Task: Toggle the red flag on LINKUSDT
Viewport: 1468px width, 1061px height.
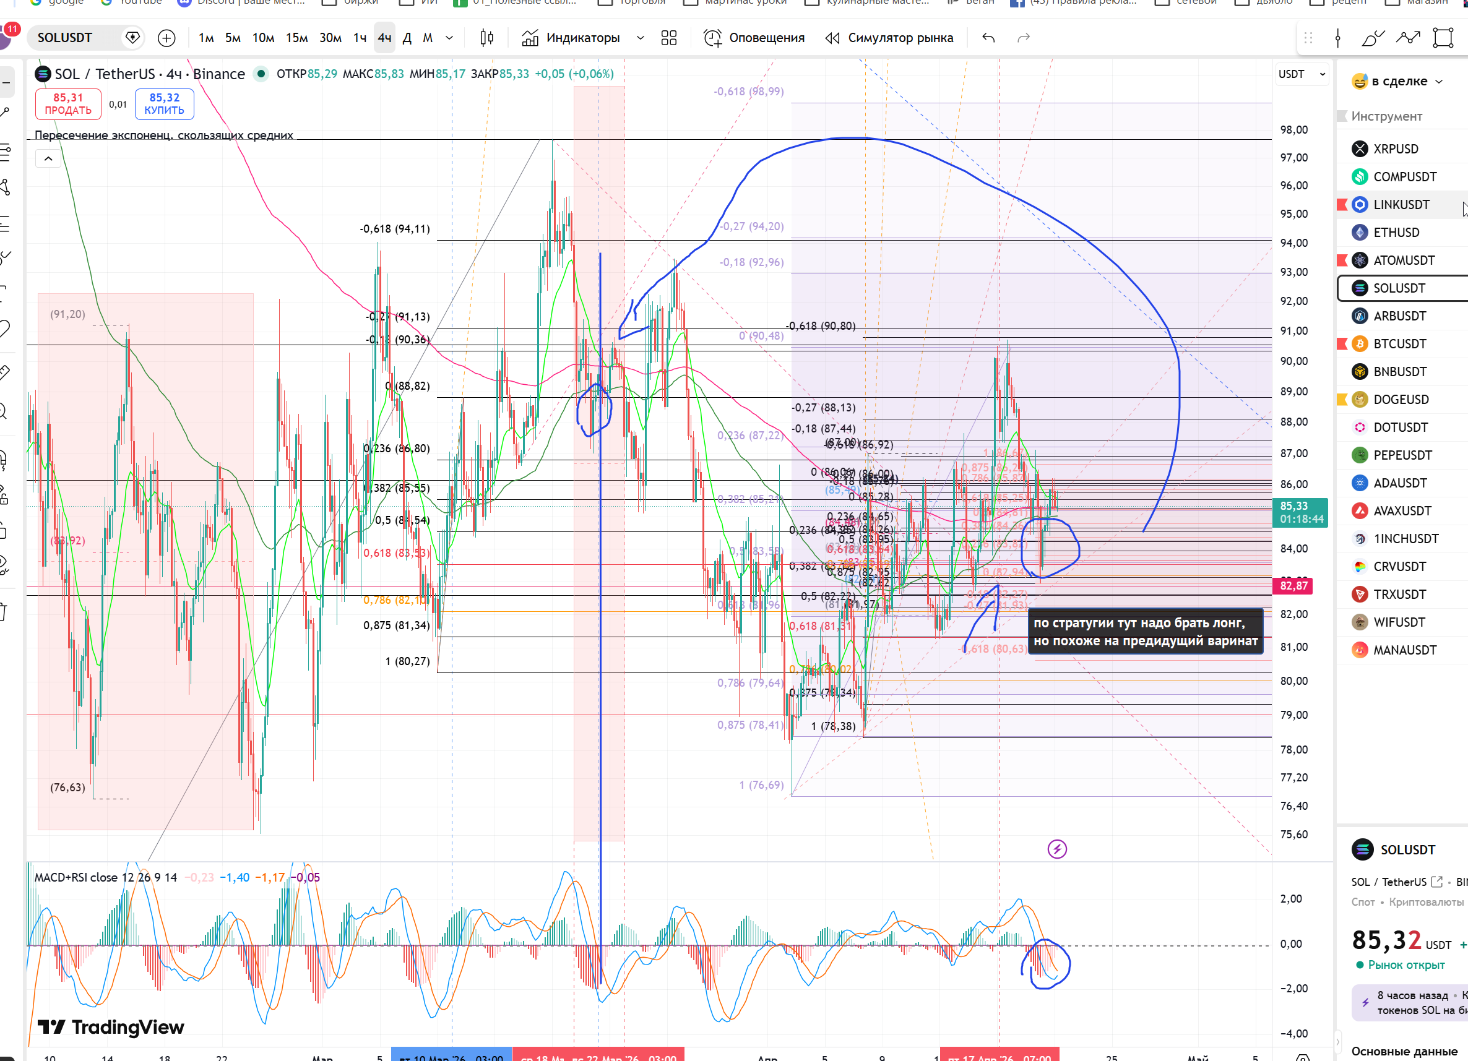Action: (x=1342, y=204)
